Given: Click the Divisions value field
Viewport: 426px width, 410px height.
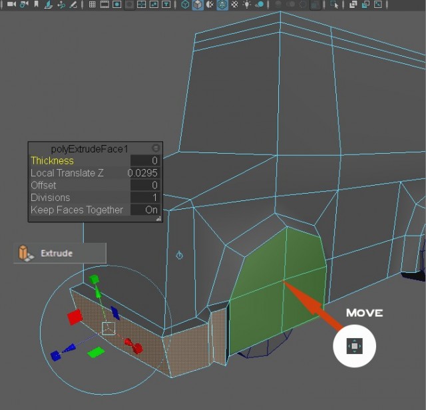Looking at the screenshot, I should pos(145,198).
